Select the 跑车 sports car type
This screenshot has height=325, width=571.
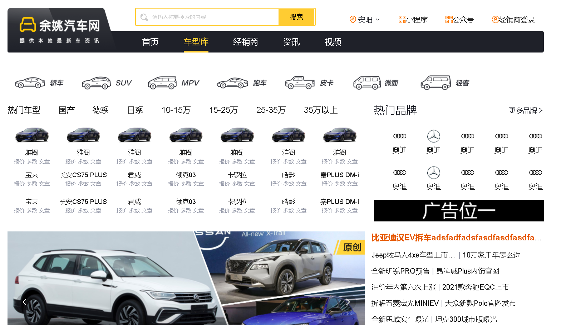[241, 83]
